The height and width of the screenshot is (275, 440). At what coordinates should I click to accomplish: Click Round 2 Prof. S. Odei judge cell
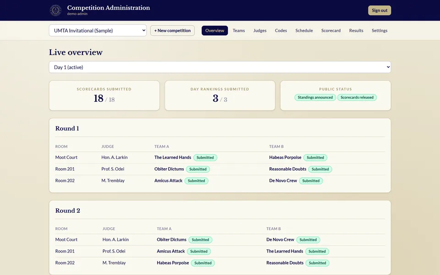(114, 251)
